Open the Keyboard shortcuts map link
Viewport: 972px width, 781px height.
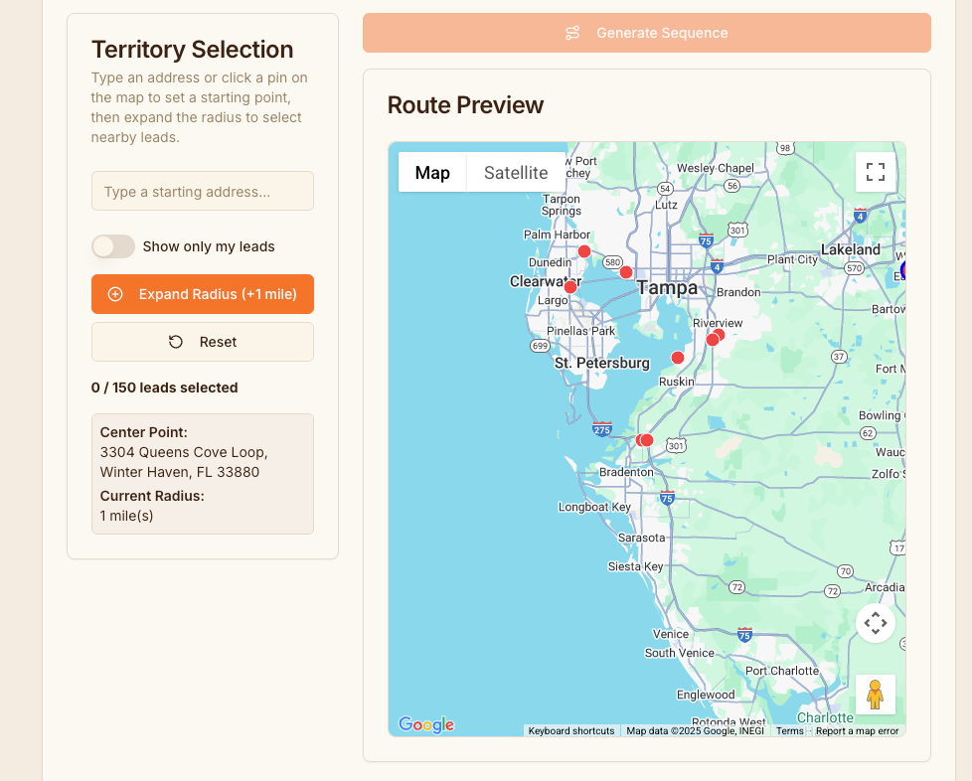tap(570, 731)
